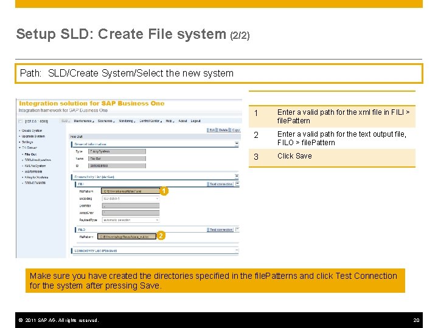Screen dimensions: 438x328
Task: Click the Edit button
Action: 212,130
